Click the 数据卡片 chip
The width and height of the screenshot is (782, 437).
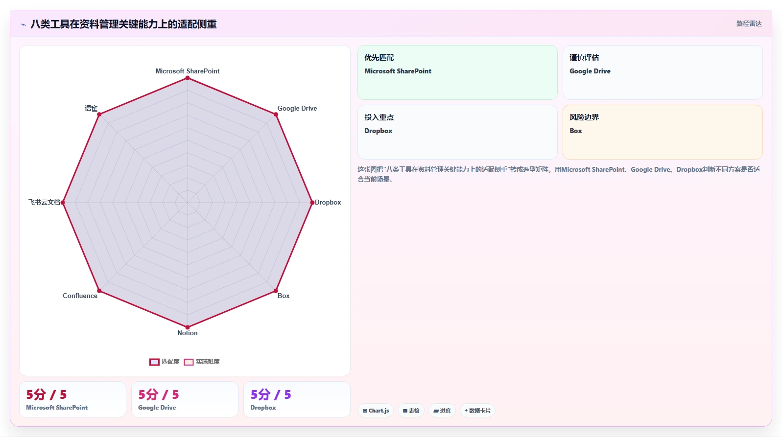477,411
